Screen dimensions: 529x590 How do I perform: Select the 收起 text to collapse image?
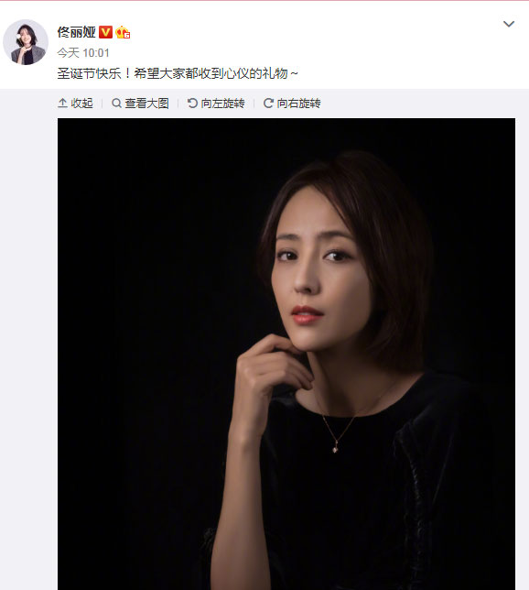tap(81, 104)
